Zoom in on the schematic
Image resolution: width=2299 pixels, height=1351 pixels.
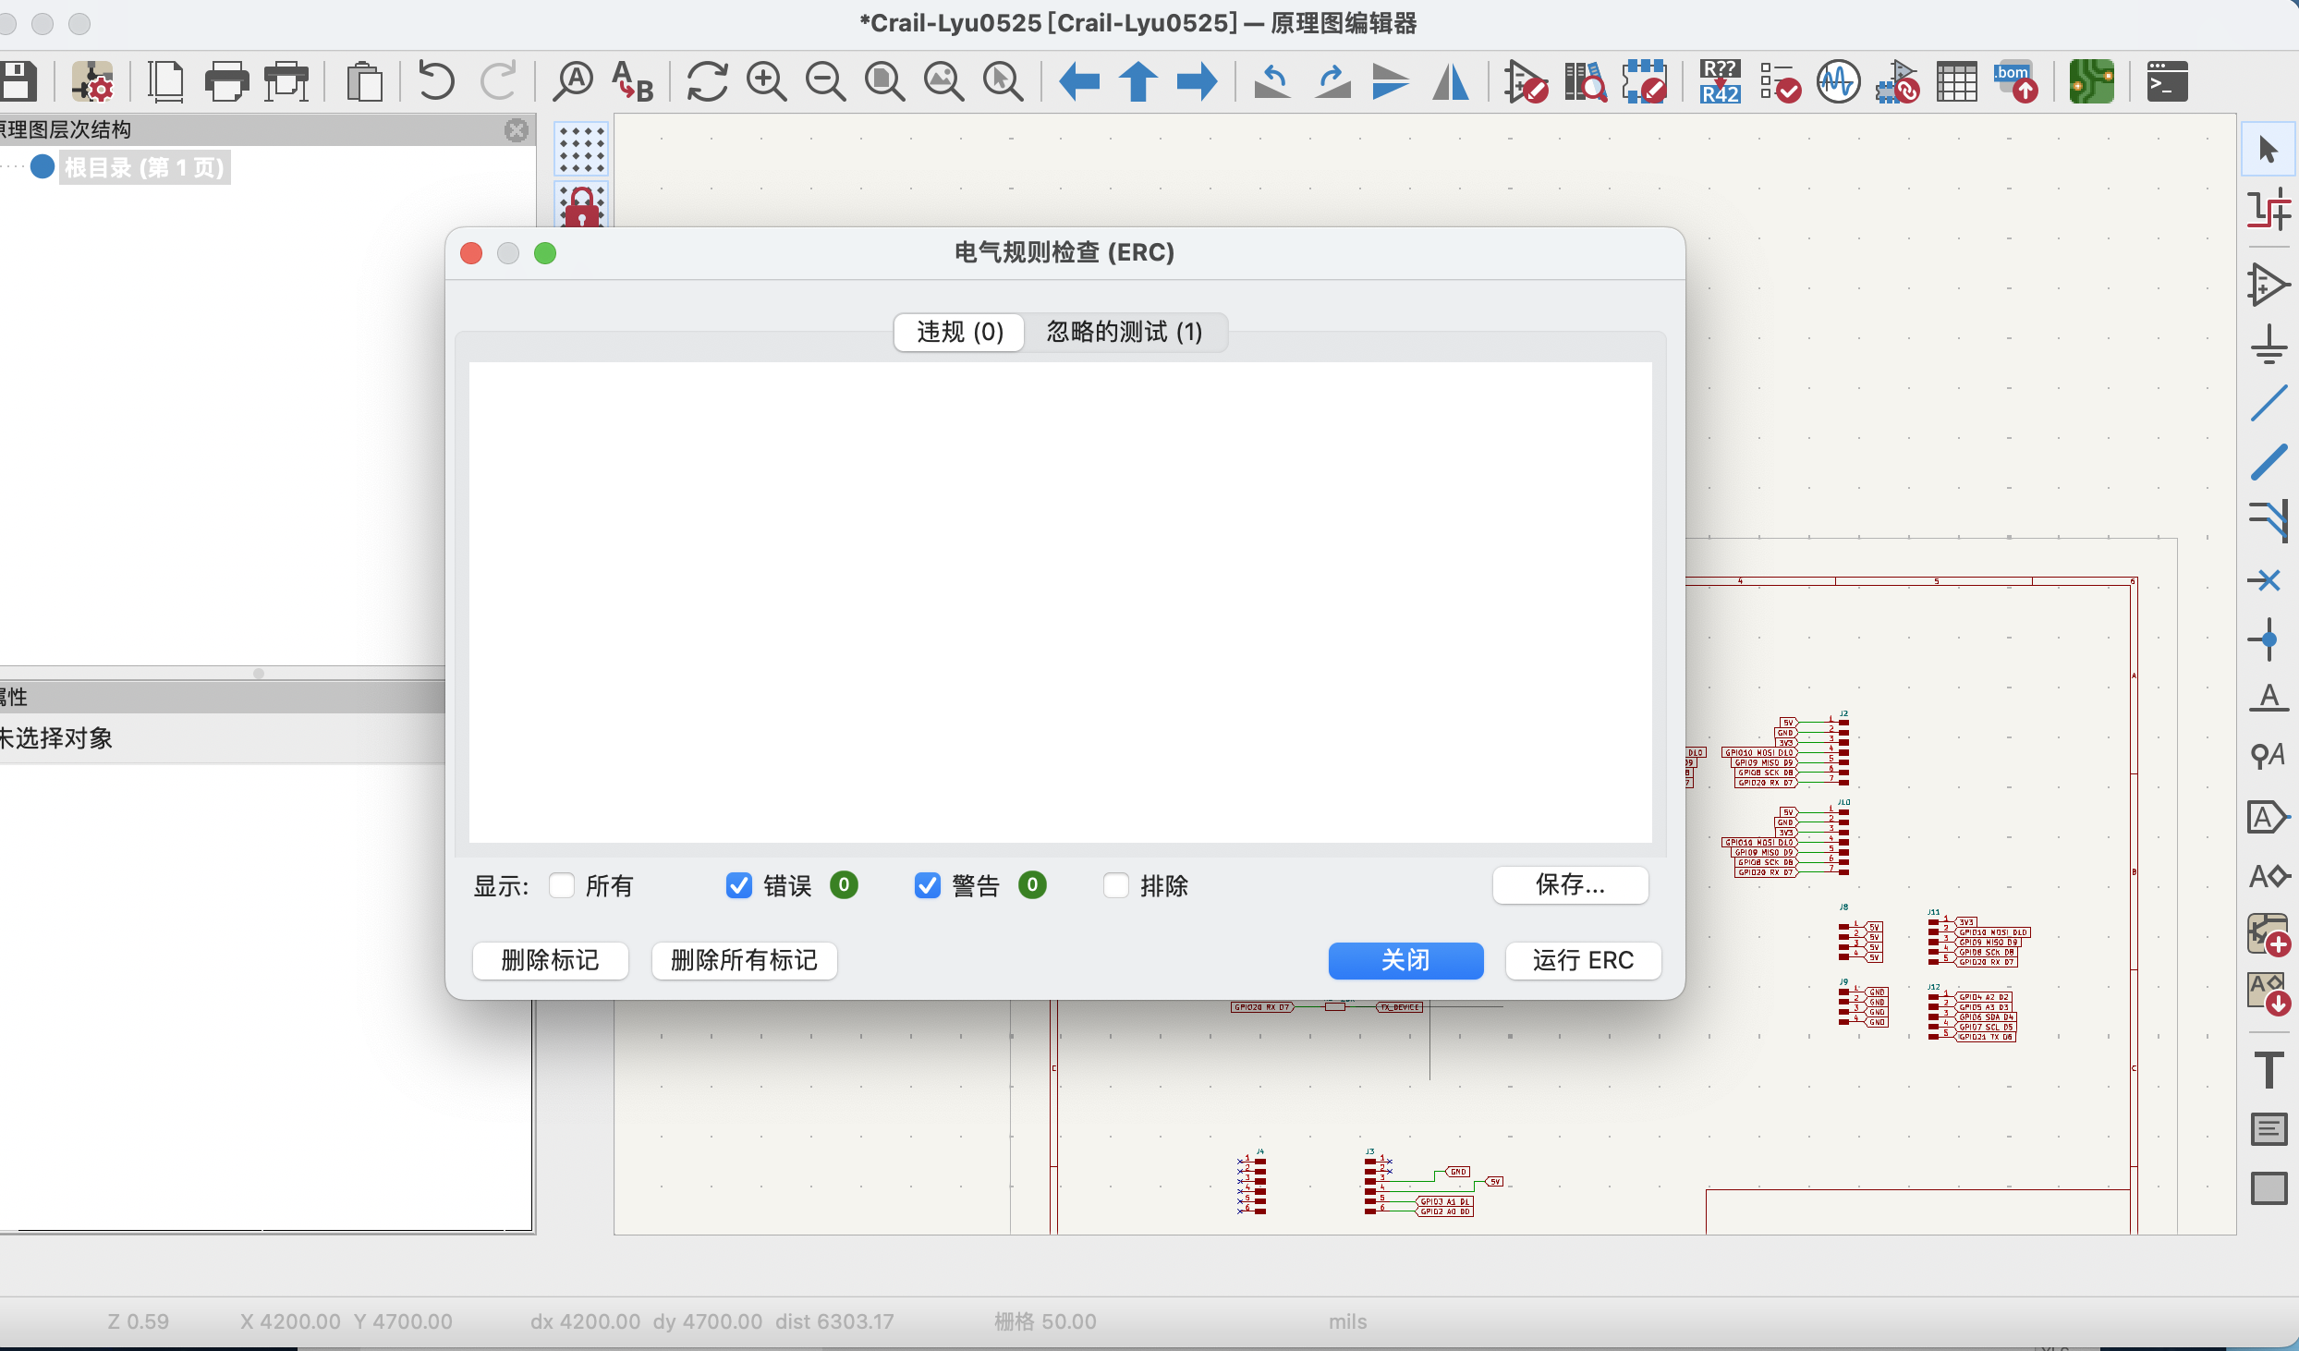pyautogui.click(x=766, y=81)
